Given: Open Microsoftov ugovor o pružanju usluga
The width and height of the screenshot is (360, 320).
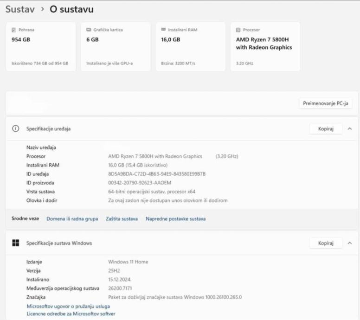Looking at the screenshot, I should [x=68, y=306].
